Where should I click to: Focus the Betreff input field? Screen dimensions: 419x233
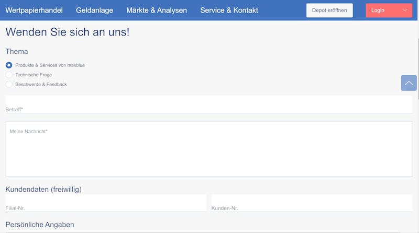pyautogui.click(x=208, y=104)
